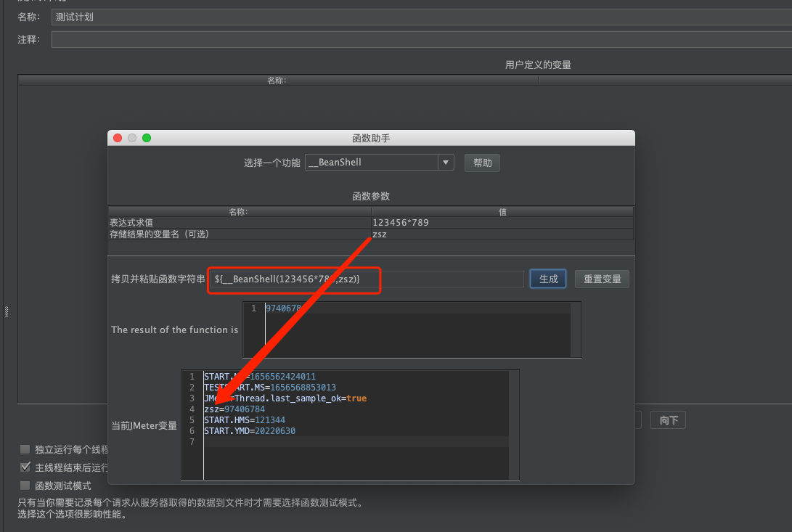Enable the 函数测试模式 checkbox
Viewport: 792px width, 532px height.
point(25,486)
